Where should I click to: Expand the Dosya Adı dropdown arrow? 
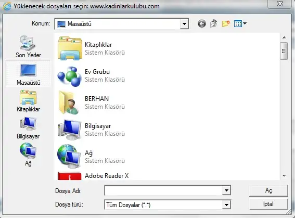point(226,190)
